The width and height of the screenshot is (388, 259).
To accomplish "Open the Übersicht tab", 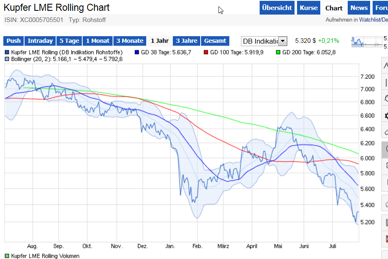I will (x=277, y=8).
